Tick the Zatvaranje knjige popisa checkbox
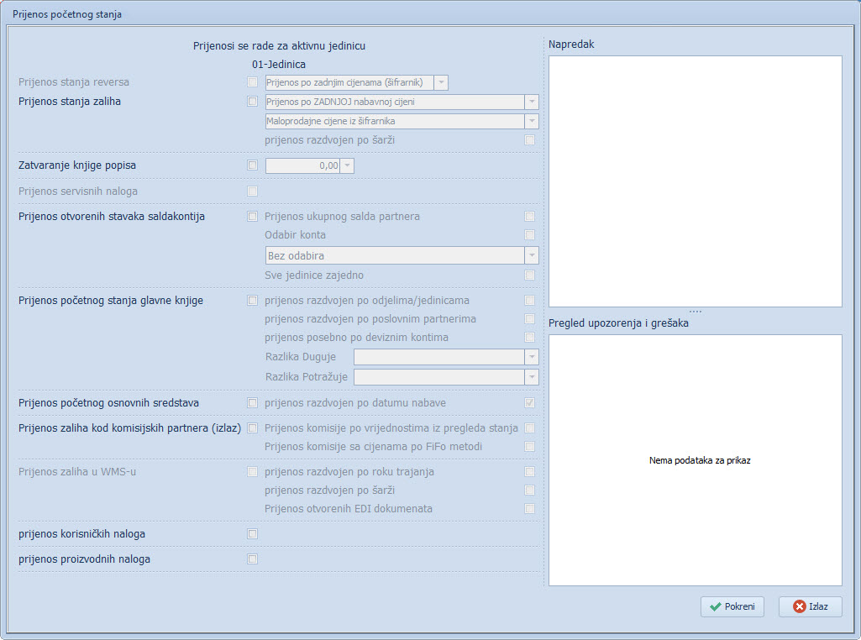Screen dimensions: 861x640 click(x=253, y=165)
